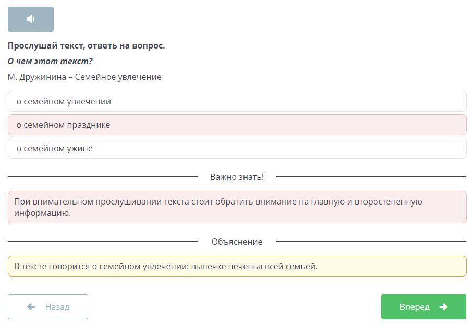Click the yellow explanation box about baking cookies

237,266
